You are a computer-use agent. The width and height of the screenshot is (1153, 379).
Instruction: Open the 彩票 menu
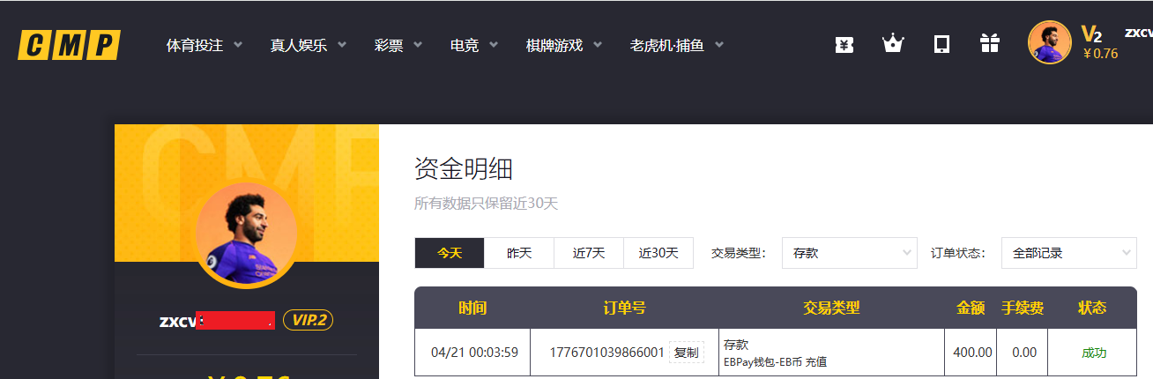389,45
